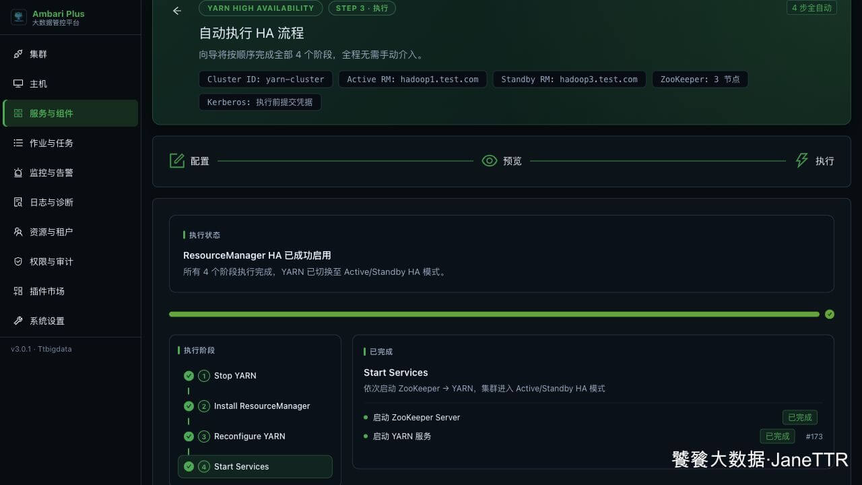Go to 资源与租户 section
Screen dimensions: 862x485
point(71,232)
